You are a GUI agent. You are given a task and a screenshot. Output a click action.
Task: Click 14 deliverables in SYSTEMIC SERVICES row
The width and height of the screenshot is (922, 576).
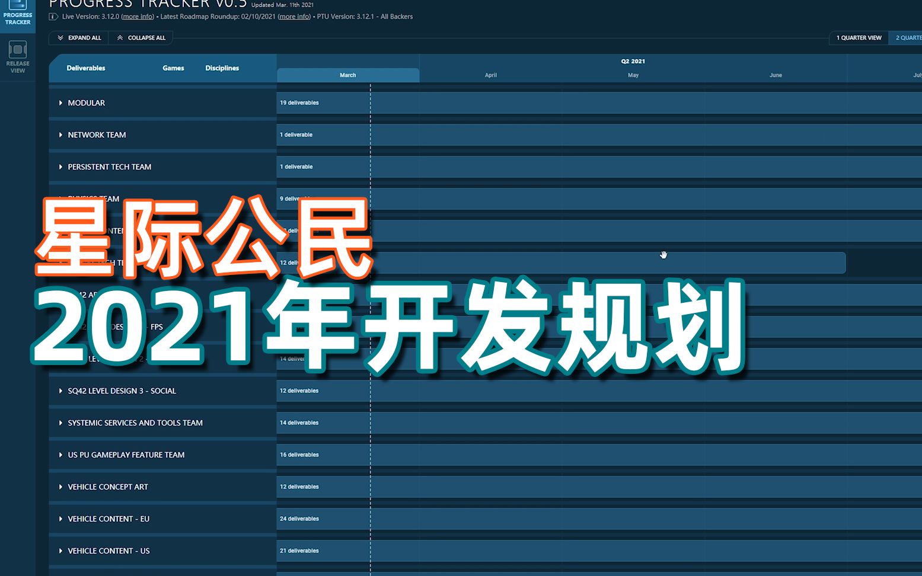pyautogui.click(x=299, y=423)
